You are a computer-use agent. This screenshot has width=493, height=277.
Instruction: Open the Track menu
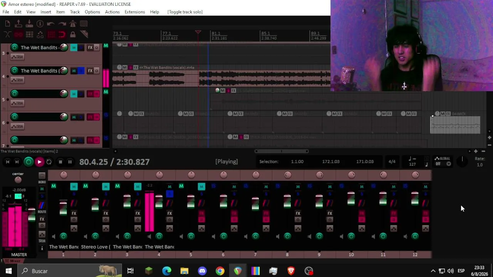pos(75,12)
